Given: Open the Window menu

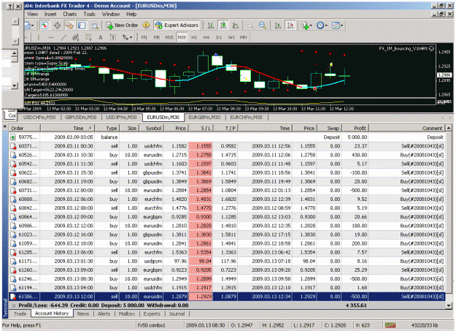Looking at the screenshot, I should point(110,14).
